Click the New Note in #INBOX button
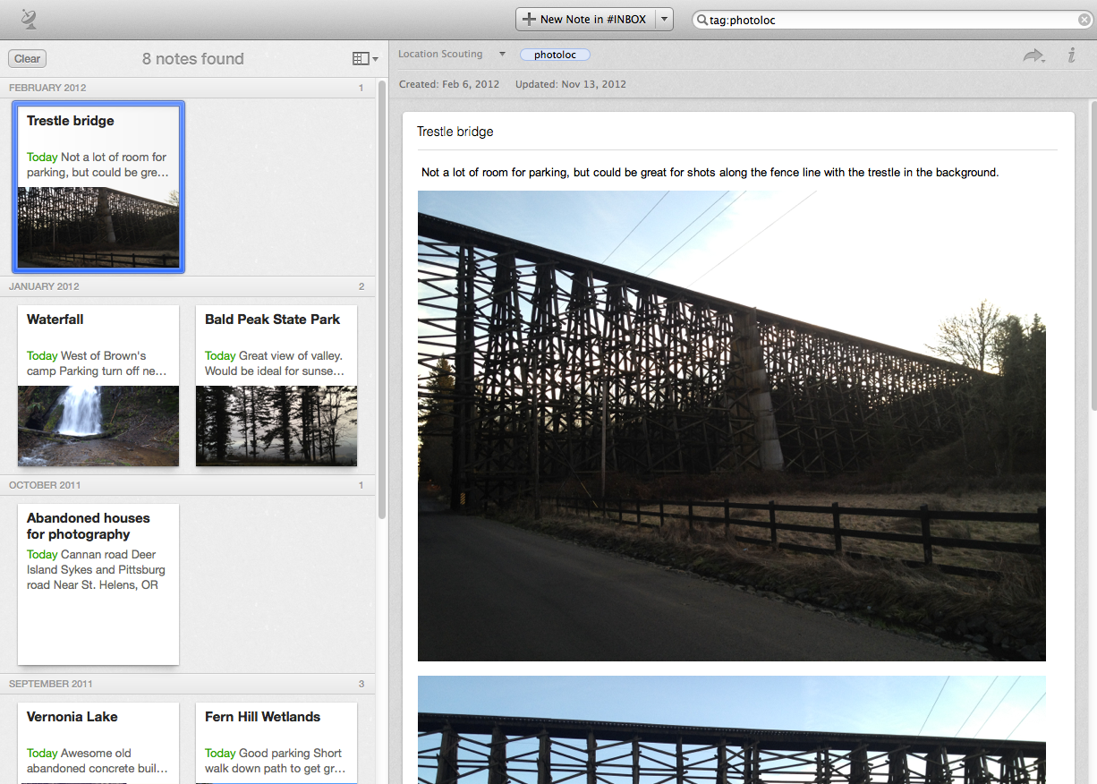1097x784 pixels. tap(585, 20)
